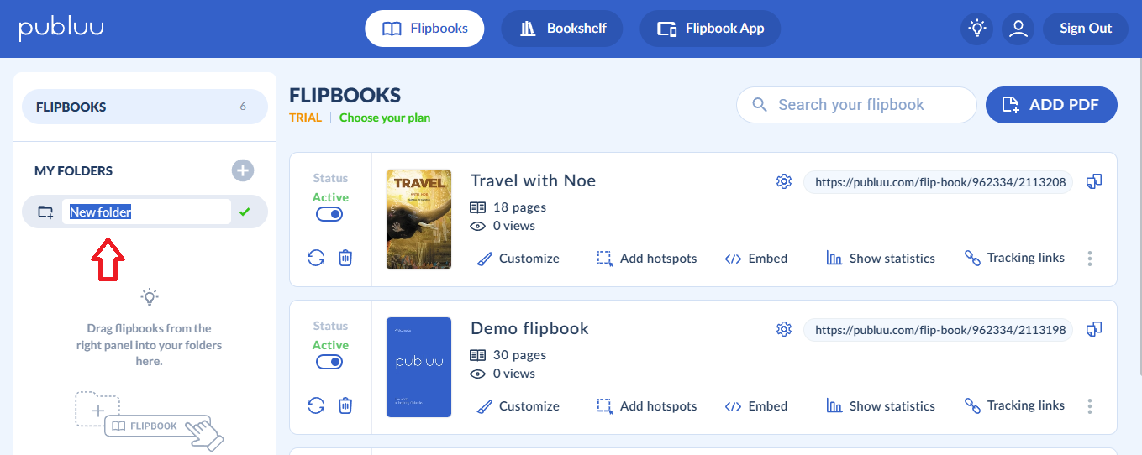
Task: Open more options for Travel with Noe
Action: (x=1090, y=259)
